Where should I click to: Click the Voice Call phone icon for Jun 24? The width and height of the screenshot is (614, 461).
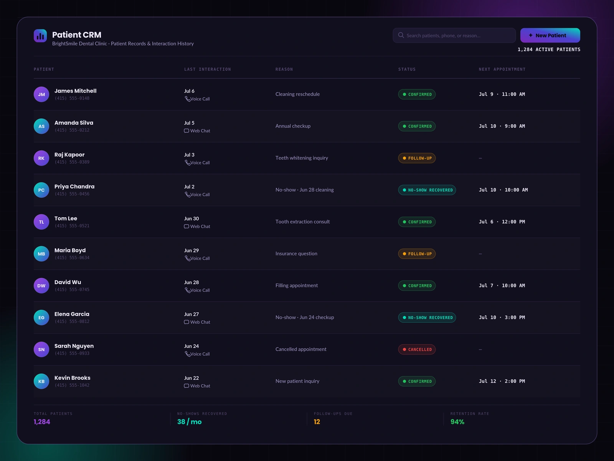point(187,354)
